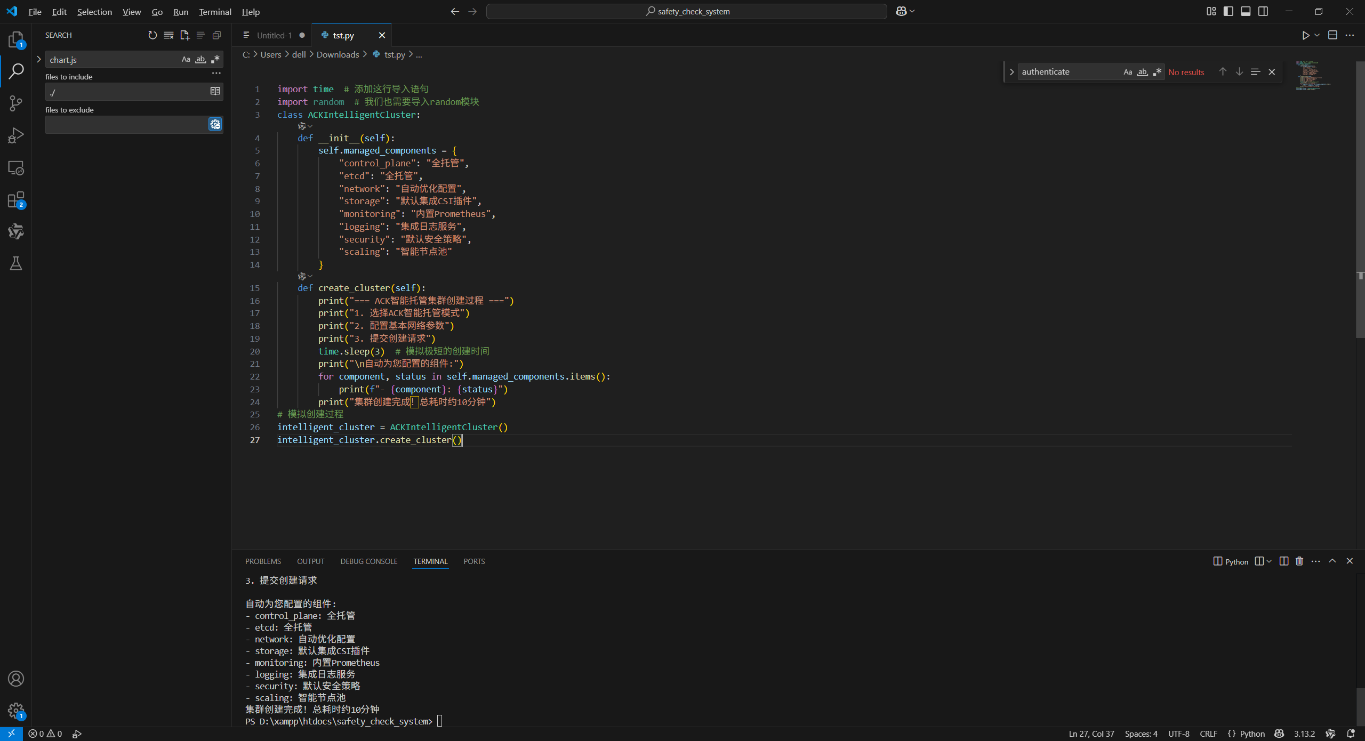1365x741 pixels.
Task: Open Run button dropdown arrow
Action: pyautogui.click(x=1317, y=35)
